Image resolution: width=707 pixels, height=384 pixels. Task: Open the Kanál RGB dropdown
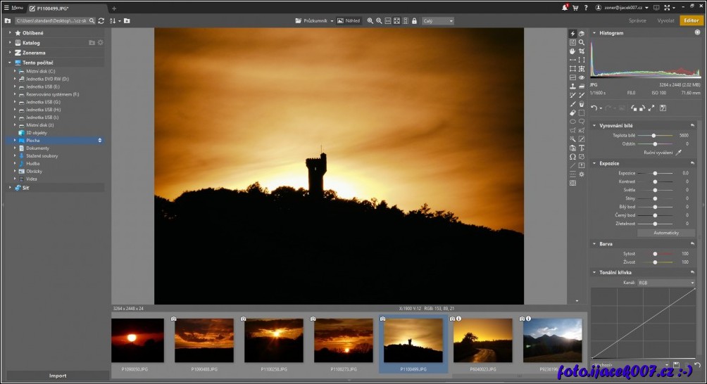tap(665, 283)
